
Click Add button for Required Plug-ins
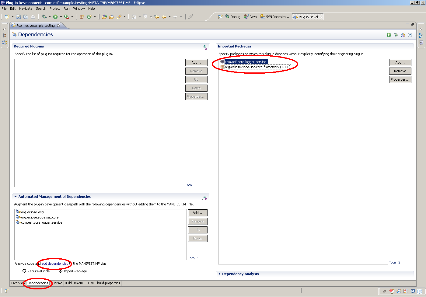coord(196,62)
